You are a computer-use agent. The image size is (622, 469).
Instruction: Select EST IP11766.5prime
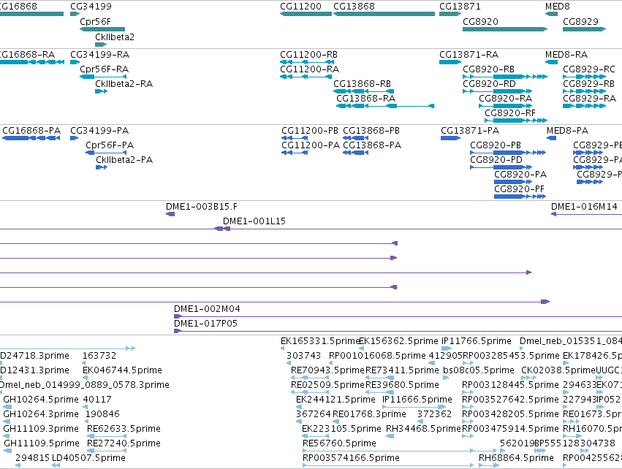tap(447, 348)
